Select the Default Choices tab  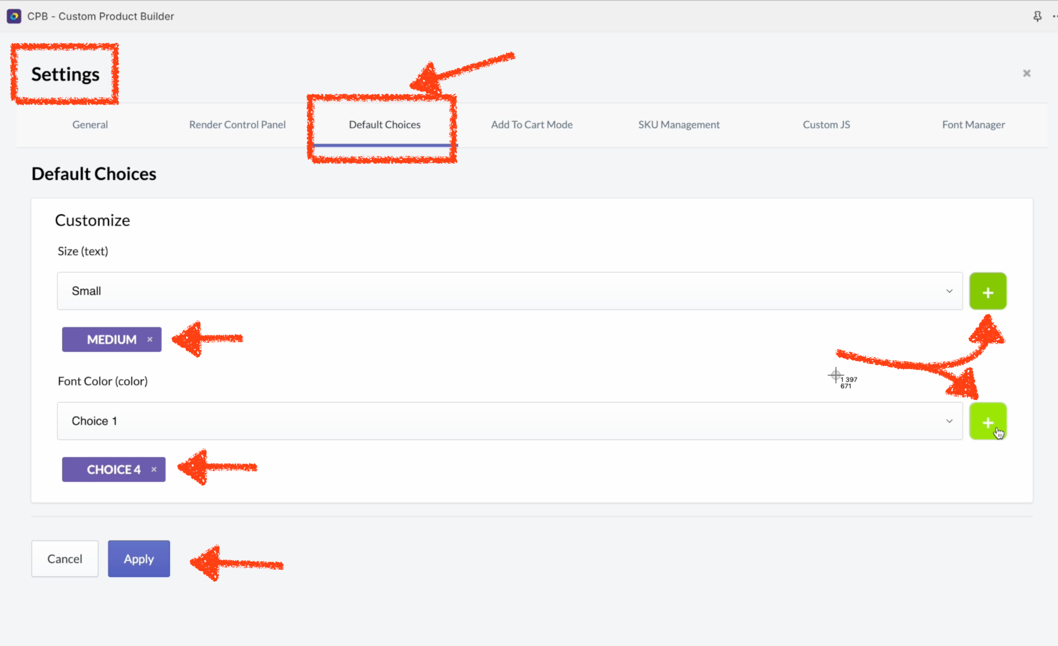pyautogui.click(x=385, y=125)
